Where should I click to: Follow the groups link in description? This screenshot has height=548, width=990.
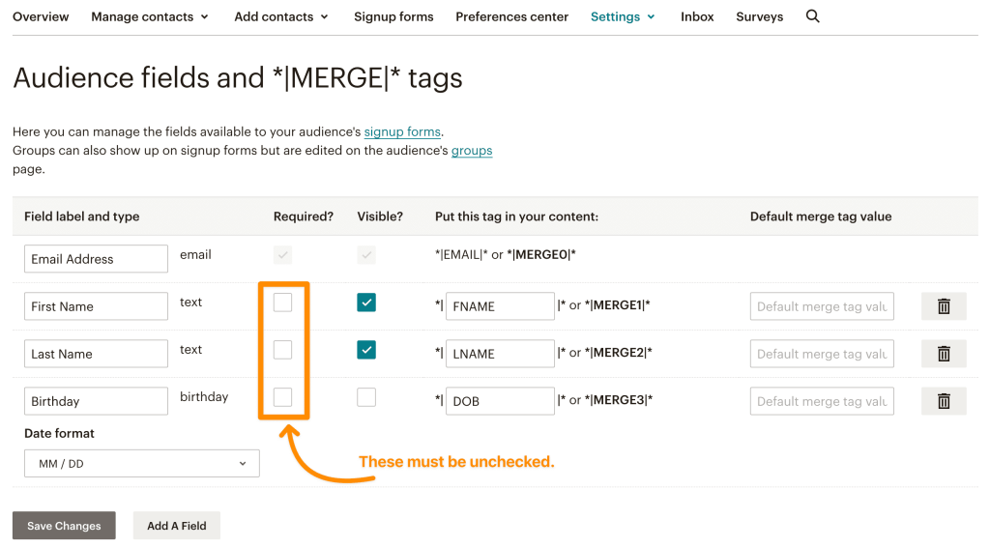[472, 151]
